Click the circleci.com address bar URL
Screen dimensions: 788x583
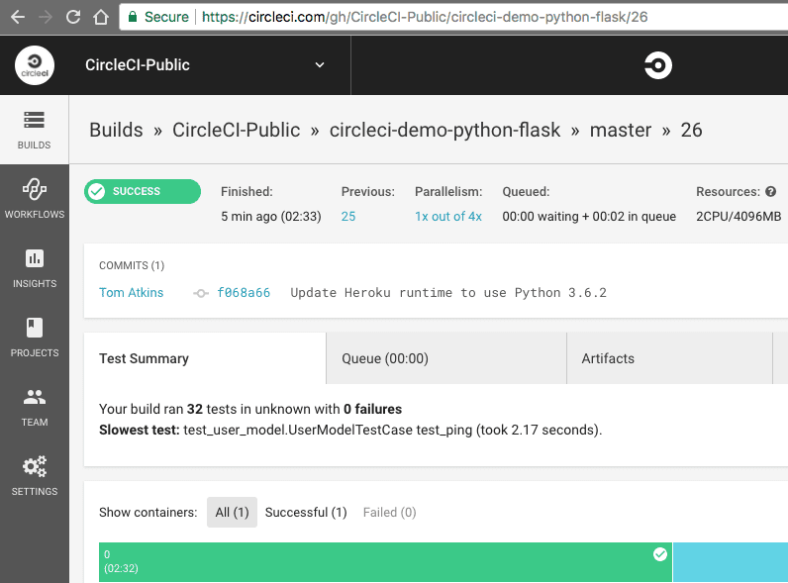click(x=425, y=17)
